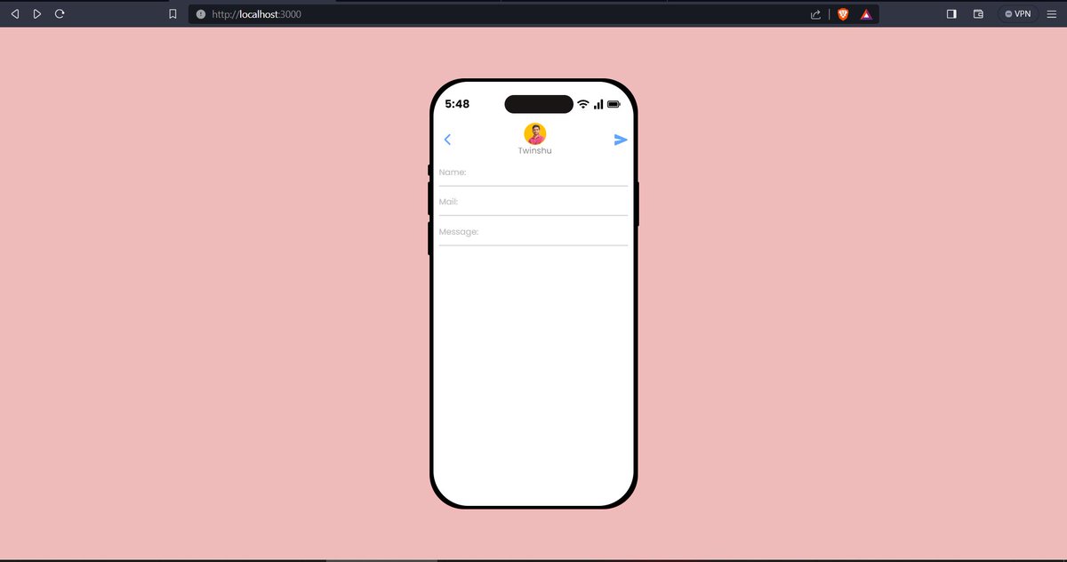Image resolution: width=1067 pixels, height=562 pixels.
Task: Reload the page with the refresh icon
Action: (60, 13)
